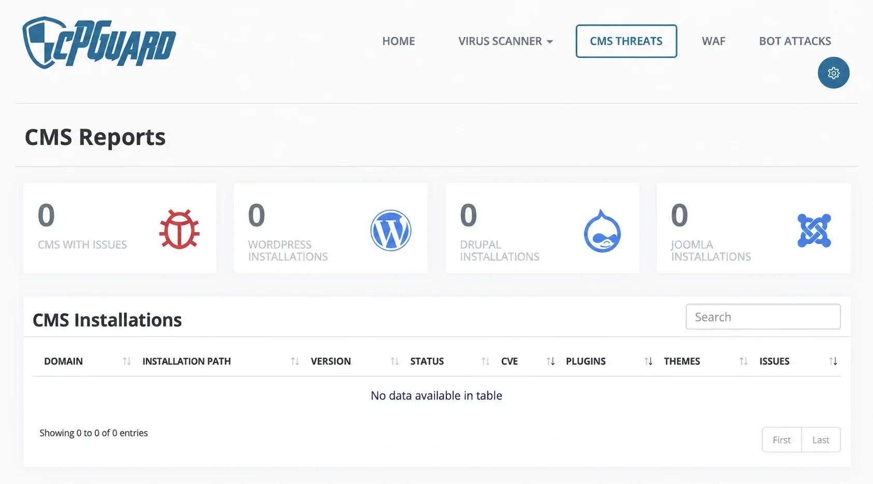Open the WAF menu item
The width and height of the screenshot is (873, 484).
click(x=713, y=41)
